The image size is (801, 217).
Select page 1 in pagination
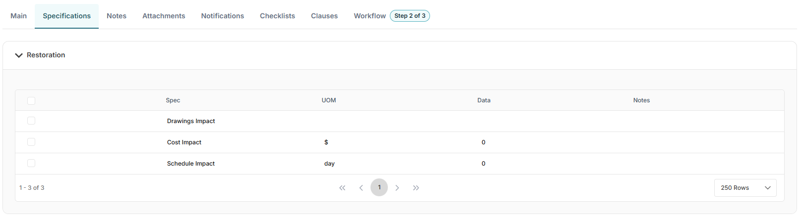pyautogui.click(x=379, y=187)
